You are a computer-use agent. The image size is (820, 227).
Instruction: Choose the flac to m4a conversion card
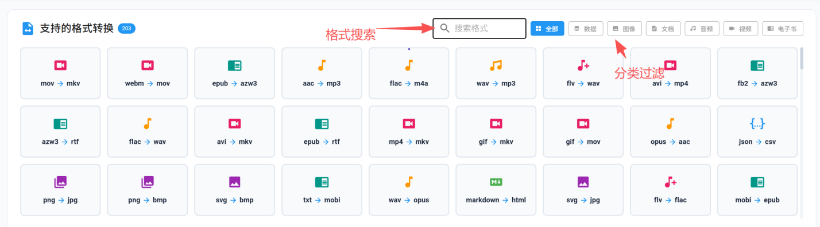(x=409, y=73)
